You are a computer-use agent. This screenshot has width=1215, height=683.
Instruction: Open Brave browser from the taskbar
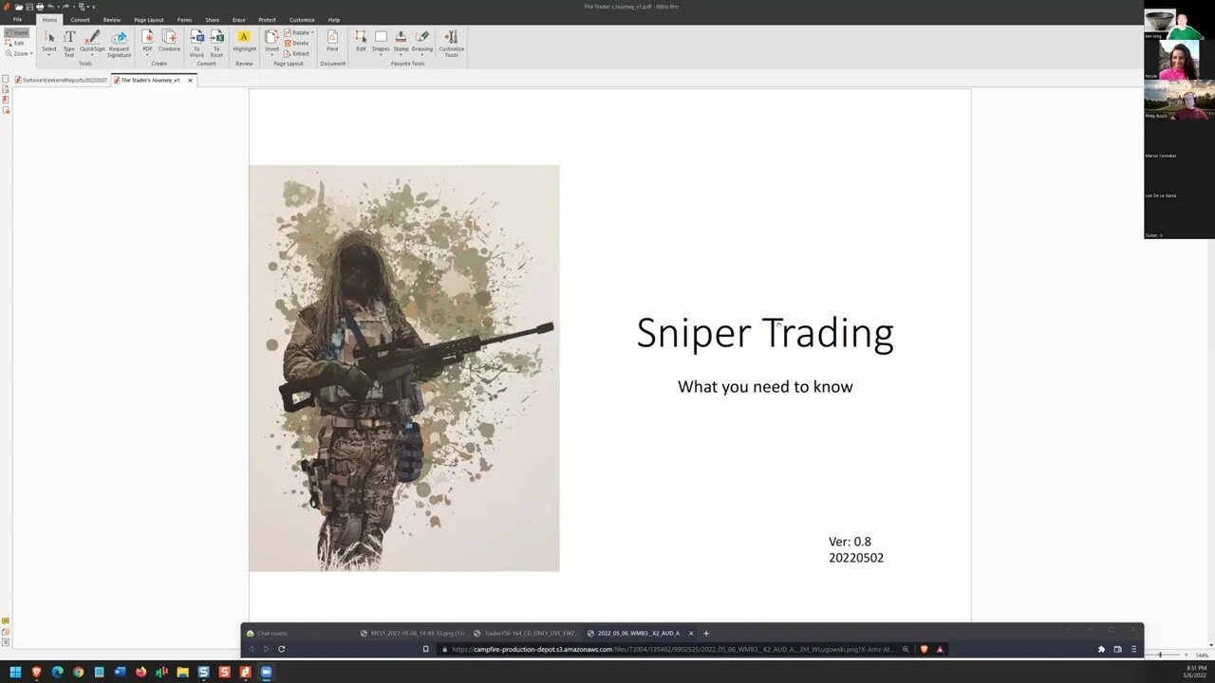(36, 672)
